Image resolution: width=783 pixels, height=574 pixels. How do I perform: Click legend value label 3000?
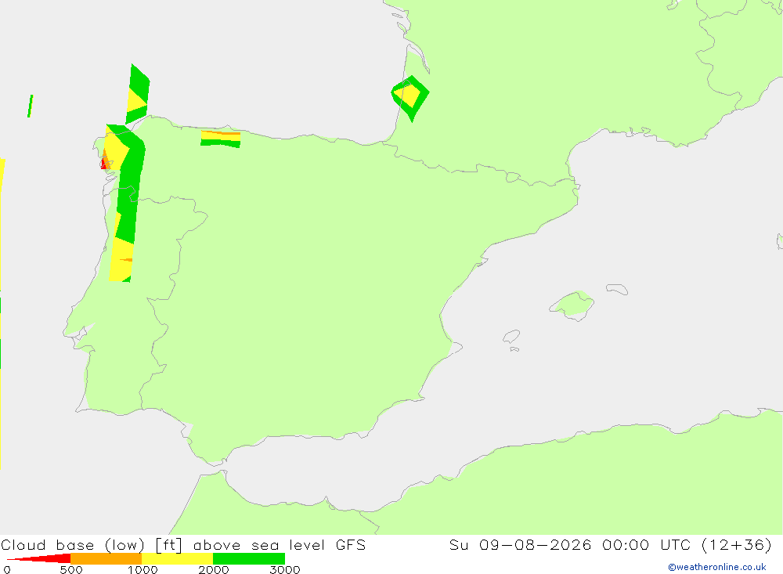[x=285, y=569]
